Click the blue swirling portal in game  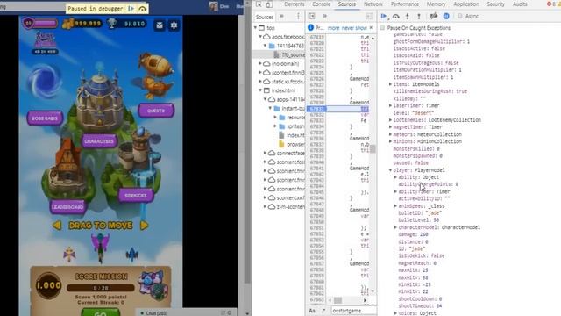point(45,81)
